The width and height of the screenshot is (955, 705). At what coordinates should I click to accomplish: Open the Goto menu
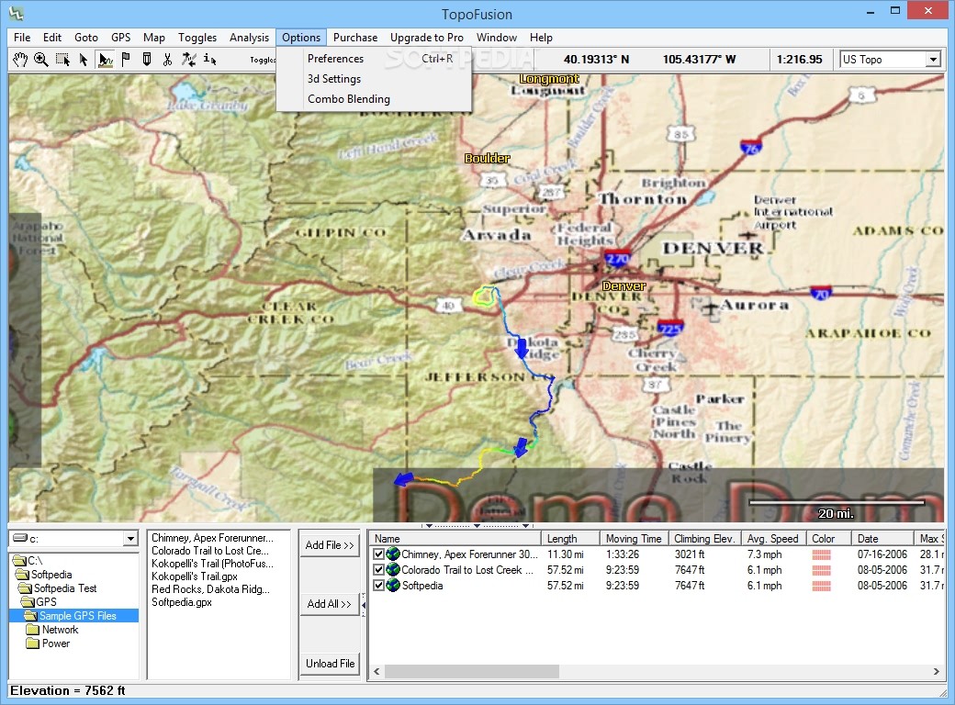click(x=86, y=38)
